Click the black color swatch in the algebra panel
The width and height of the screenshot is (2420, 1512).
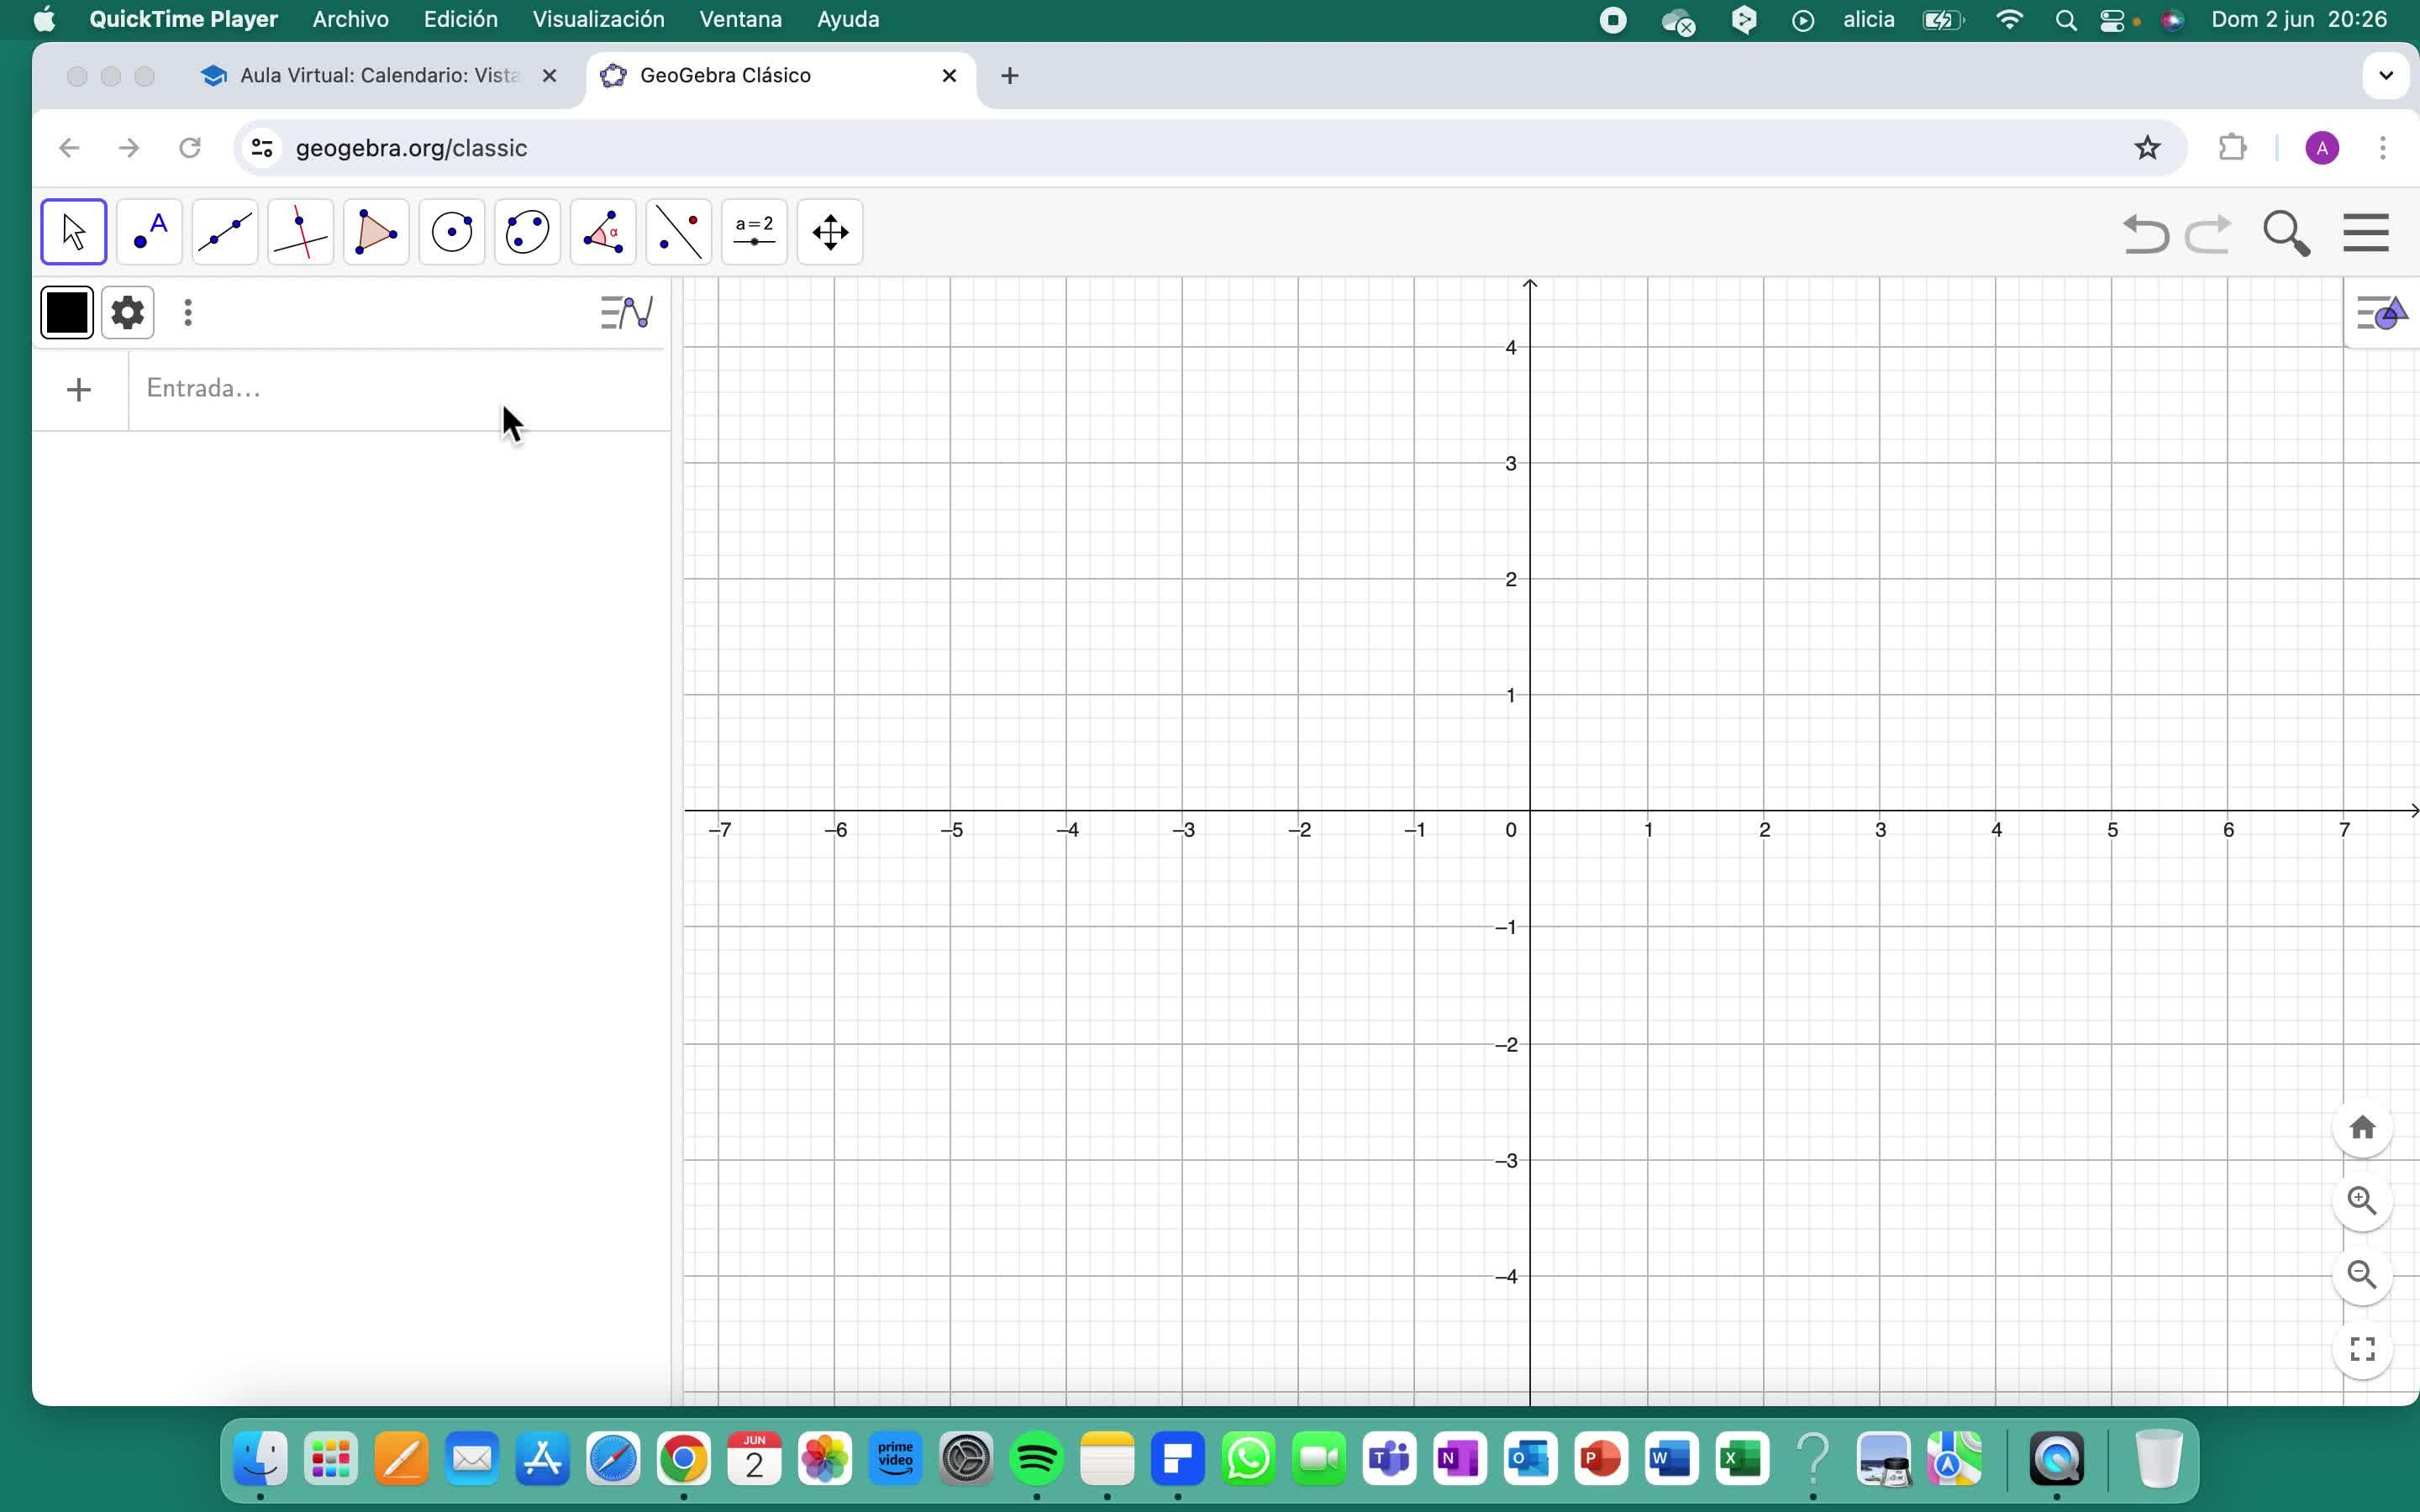[67, 313]
